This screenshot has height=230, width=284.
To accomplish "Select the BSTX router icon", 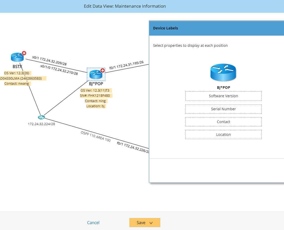I will click(x=17, y=57).
